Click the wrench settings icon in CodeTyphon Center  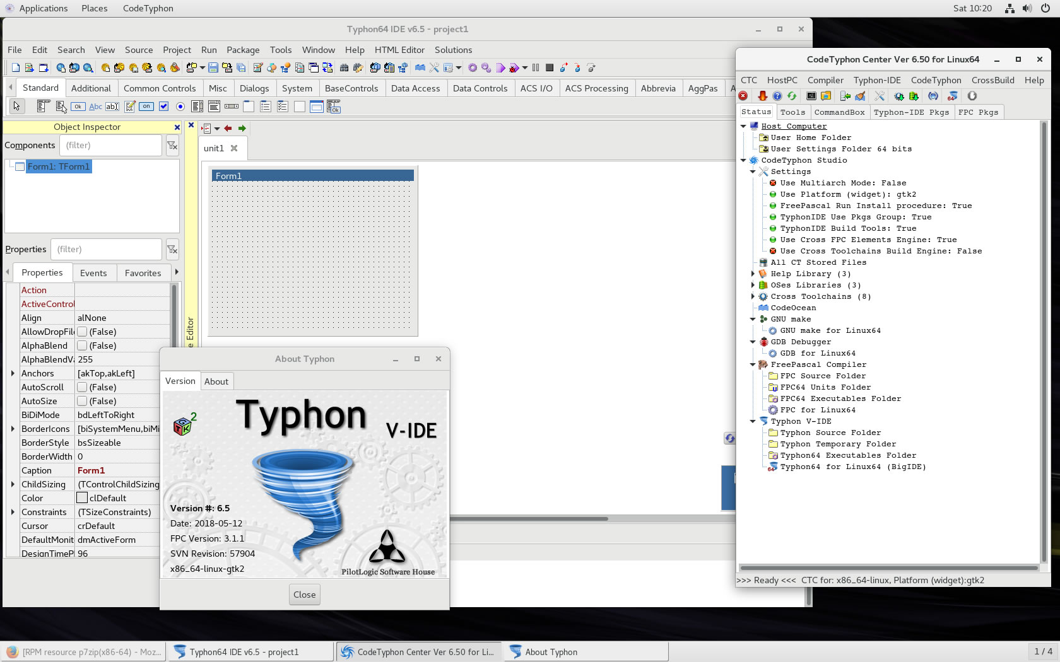(880, 96)
